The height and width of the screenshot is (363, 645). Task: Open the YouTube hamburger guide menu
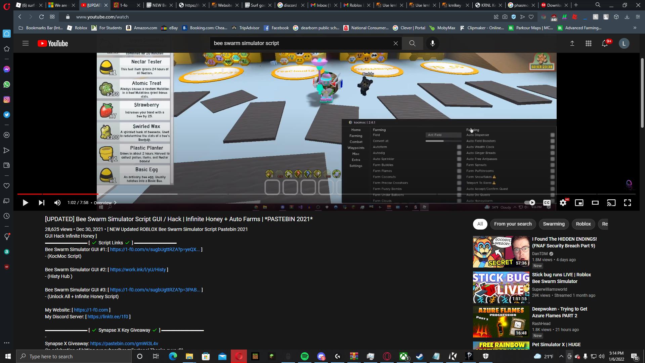26,43
